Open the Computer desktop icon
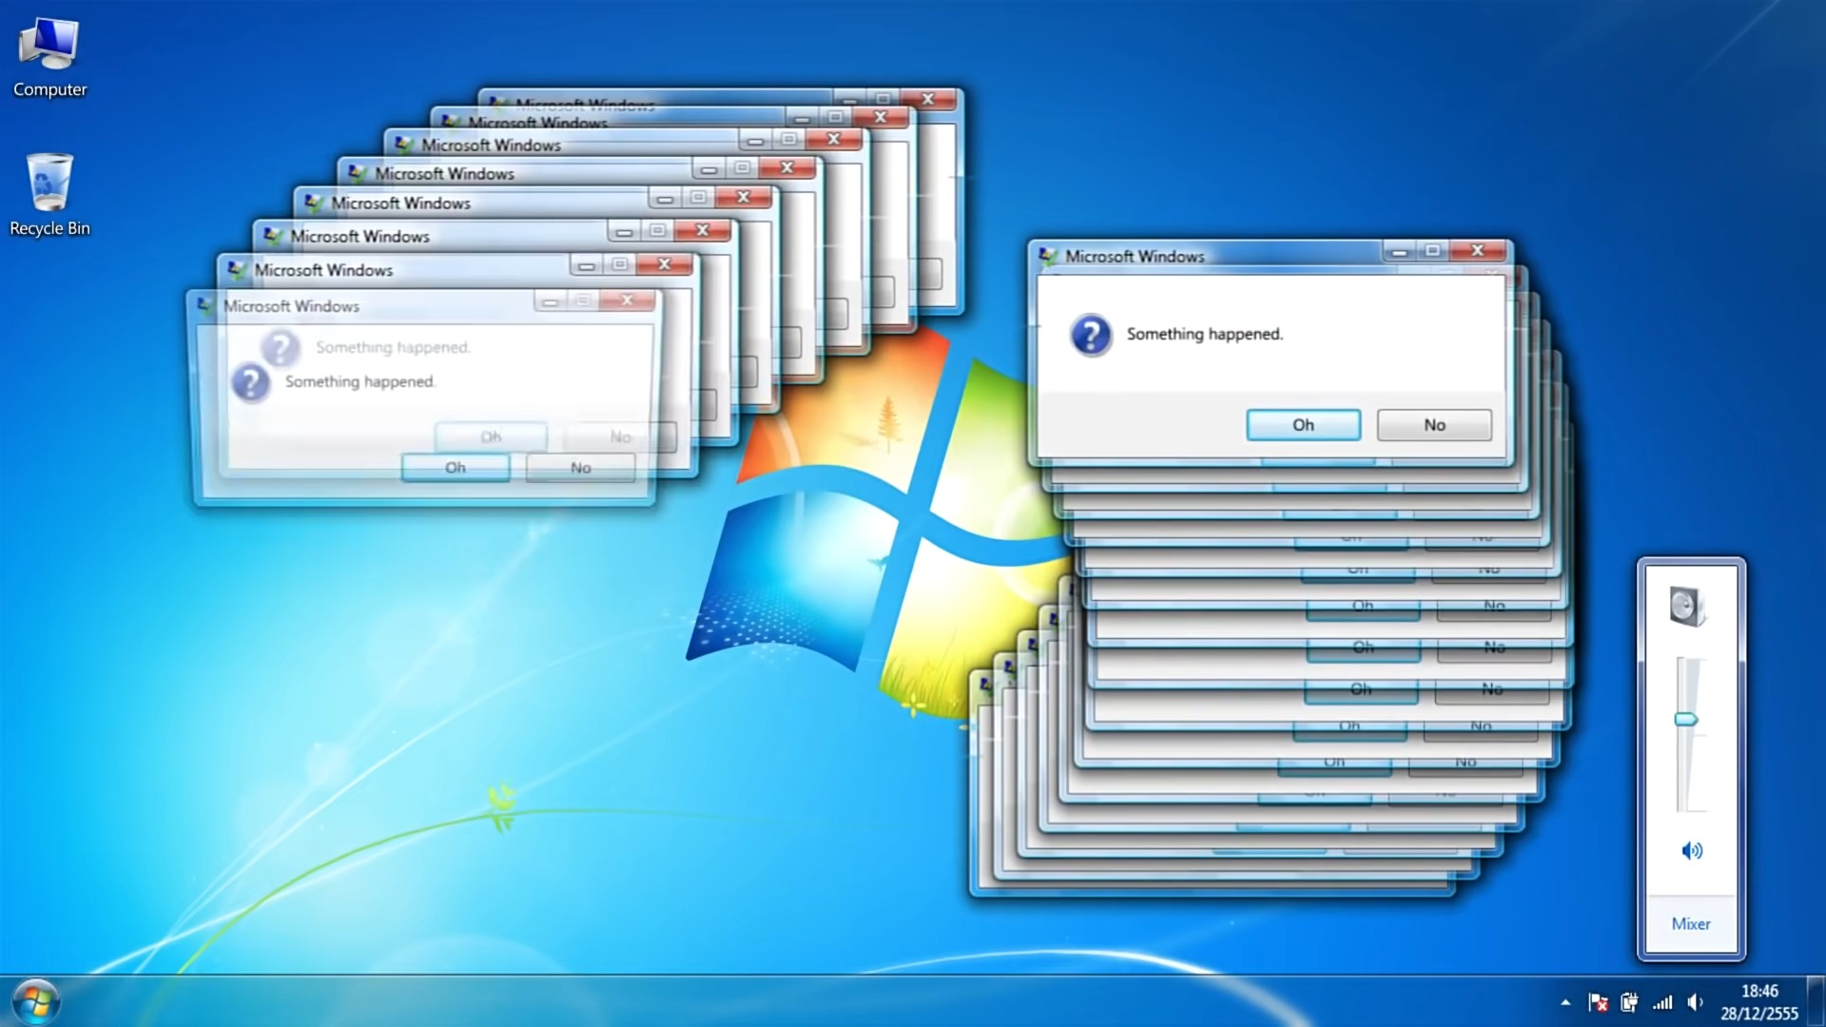The width and height of the screenshot is (1826, 1027). 49,57
